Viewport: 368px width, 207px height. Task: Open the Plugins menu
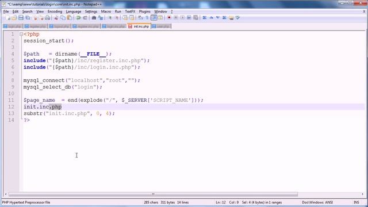tap(144, 11)
